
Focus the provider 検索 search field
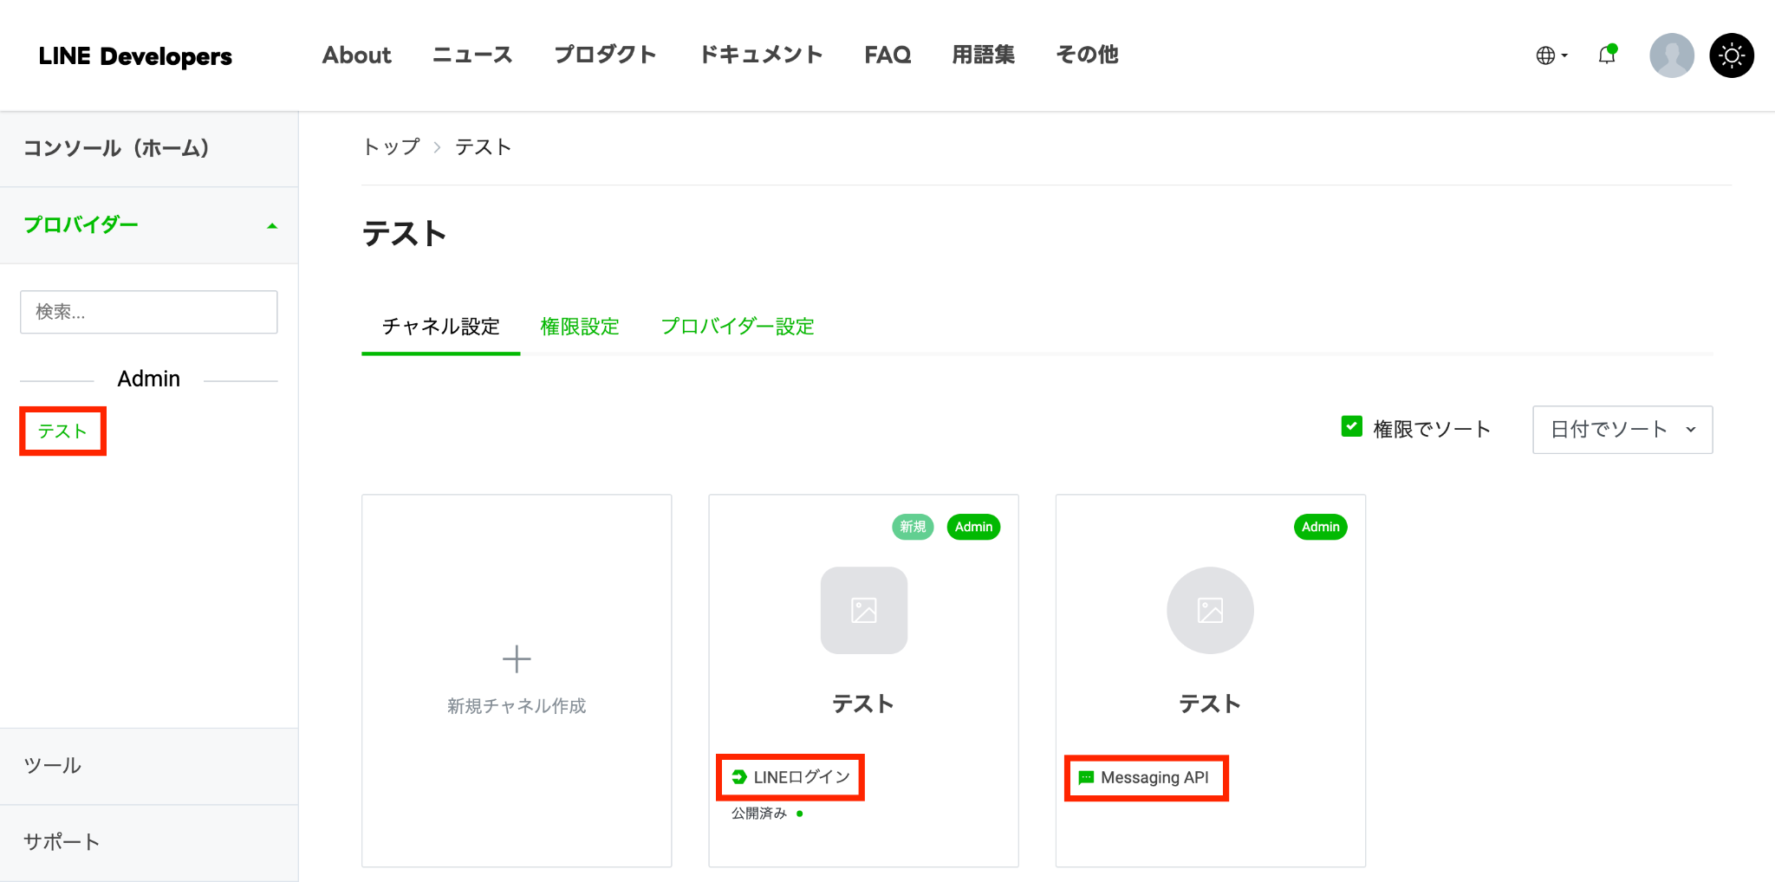(149, 312)
